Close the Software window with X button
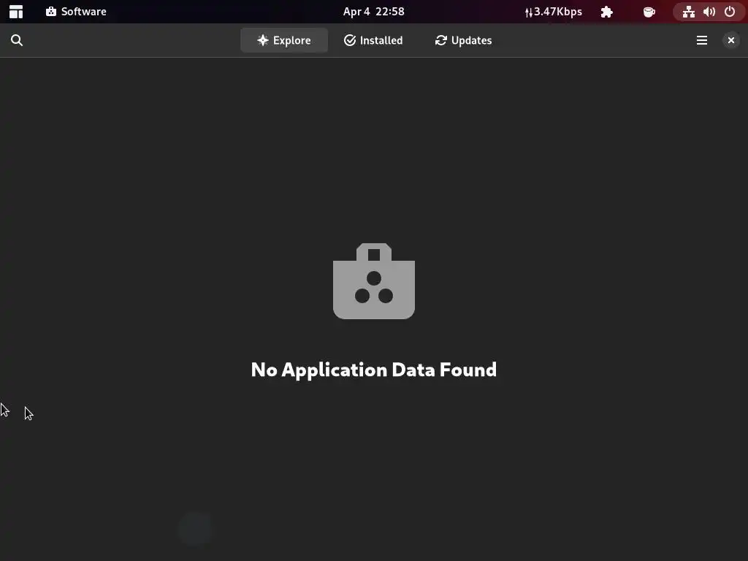 tap(730, 41)
